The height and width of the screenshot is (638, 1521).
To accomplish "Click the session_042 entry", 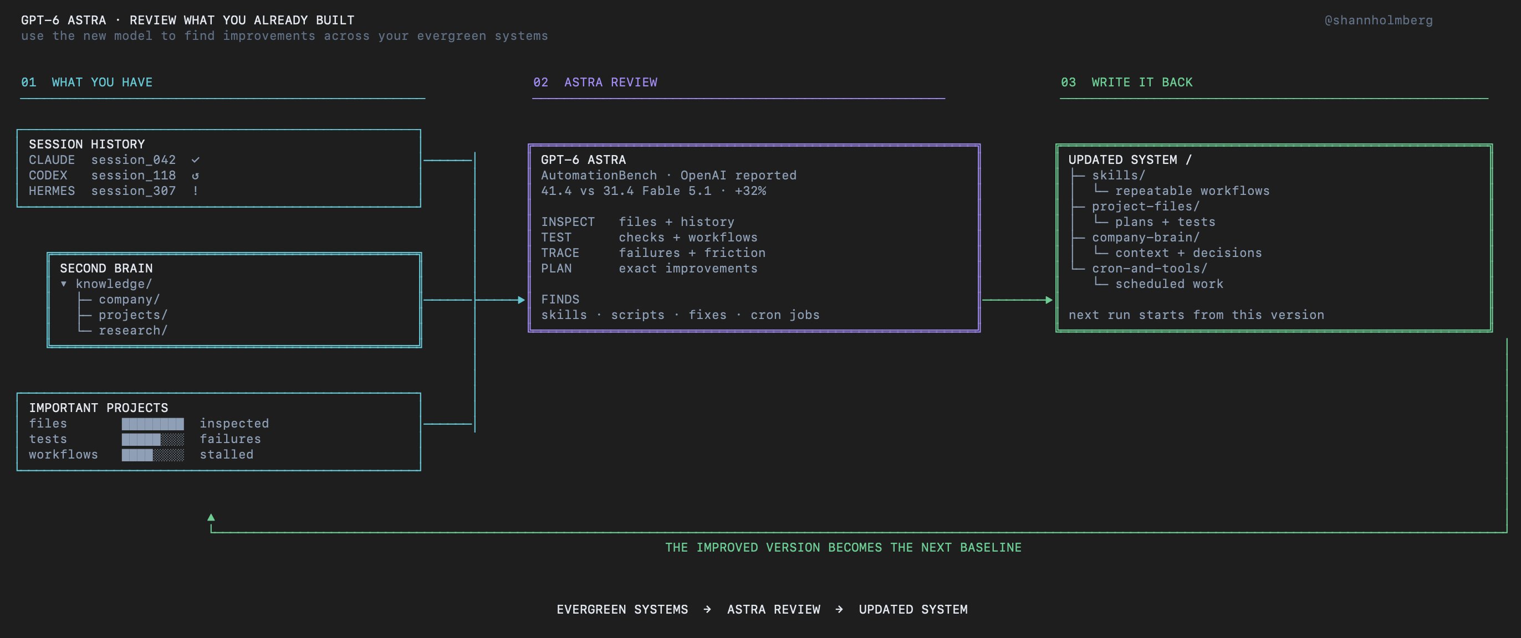I will pos(134,160).
